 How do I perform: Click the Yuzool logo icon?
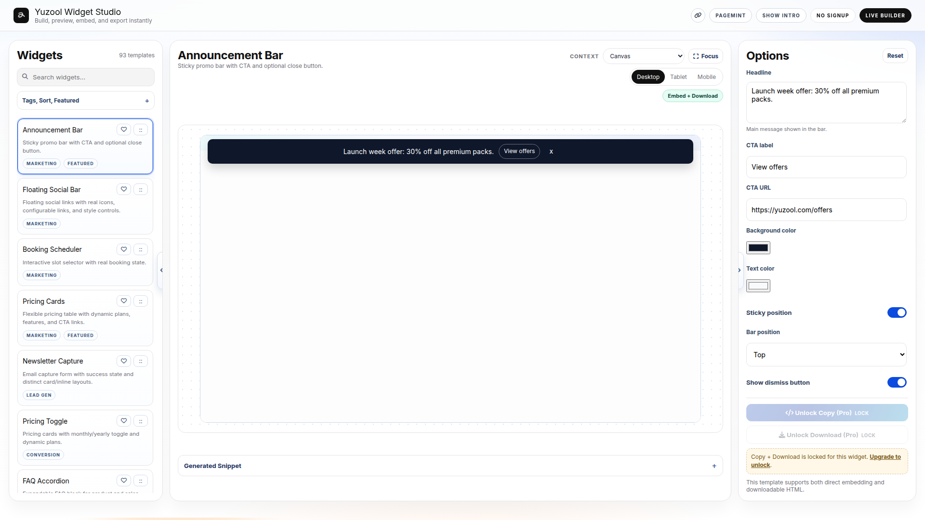click(21, 15)
